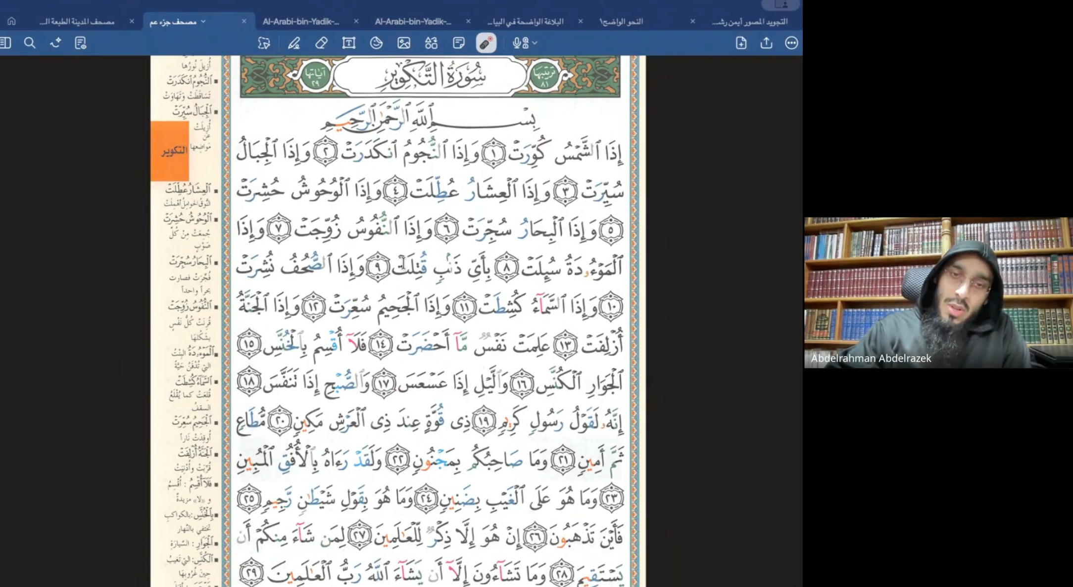Close the مصحف المدينة الطبعة tab
This screenshot has width=1073, height=587.
[x=132, y=21]
